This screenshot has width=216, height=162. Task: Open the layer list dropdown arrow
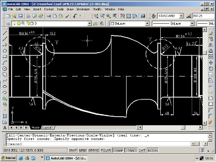(x=89, y=23)
